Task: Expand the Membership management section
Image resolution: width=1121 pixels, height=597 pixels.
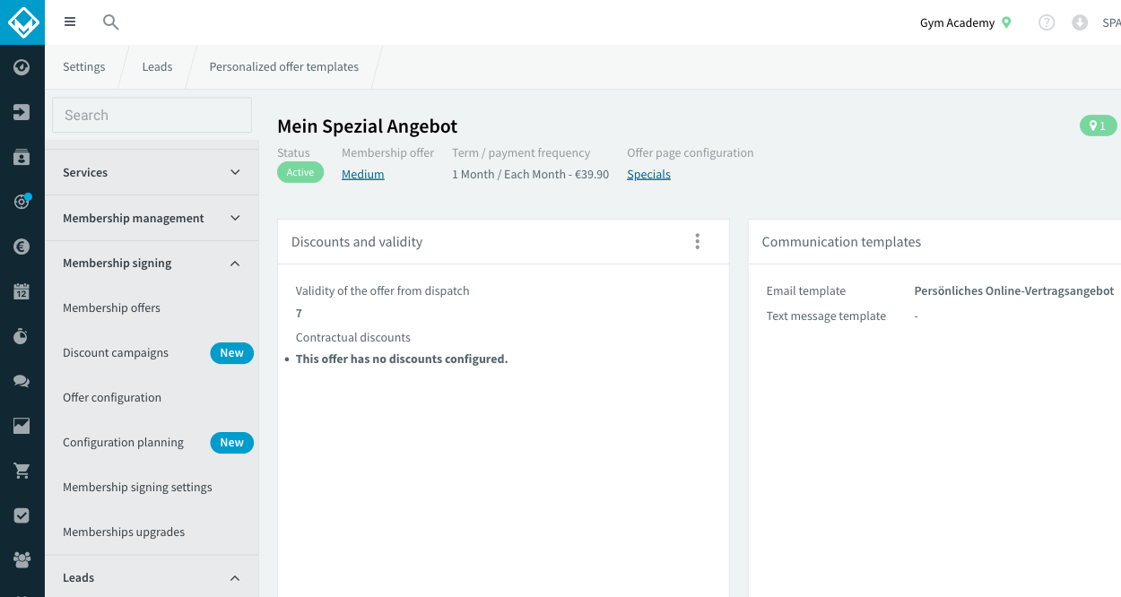Action: (152, 218)
